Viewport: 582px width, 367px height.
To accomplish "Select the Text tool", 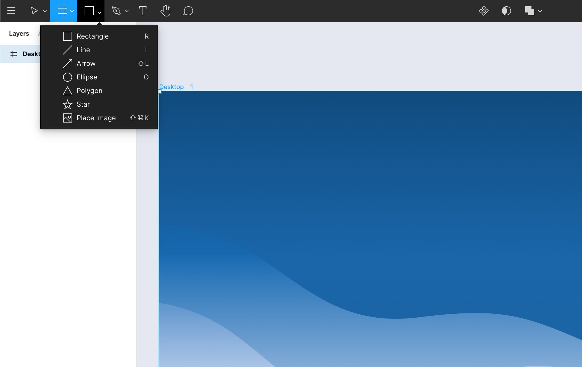I will [x=143, y=11].
